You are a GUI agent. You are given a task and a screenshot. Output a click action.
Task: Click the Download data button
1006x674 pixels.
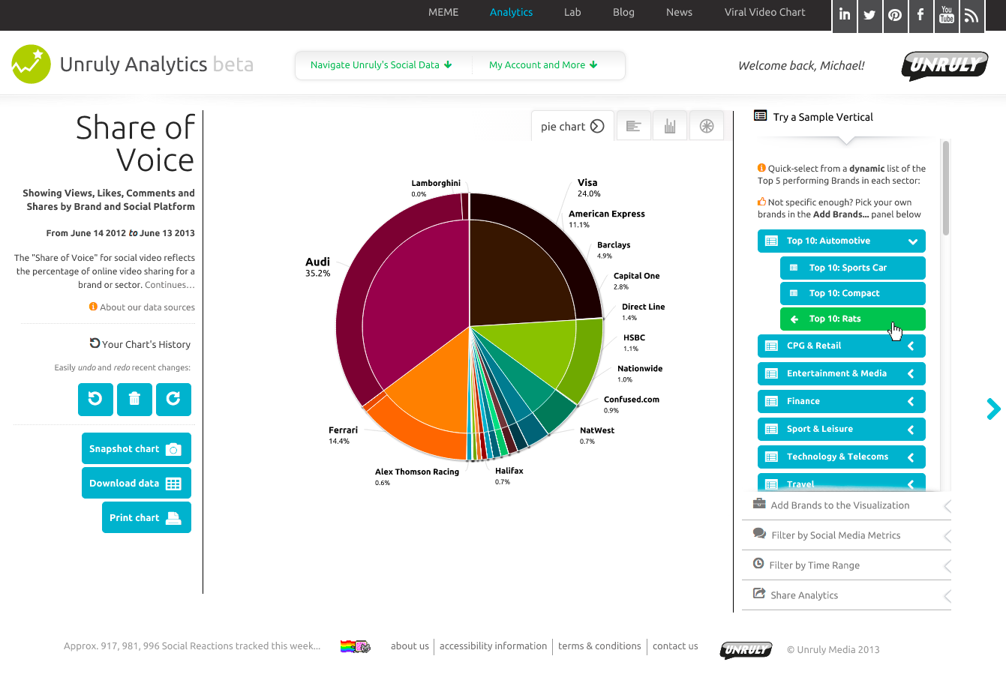pos(136,483)
